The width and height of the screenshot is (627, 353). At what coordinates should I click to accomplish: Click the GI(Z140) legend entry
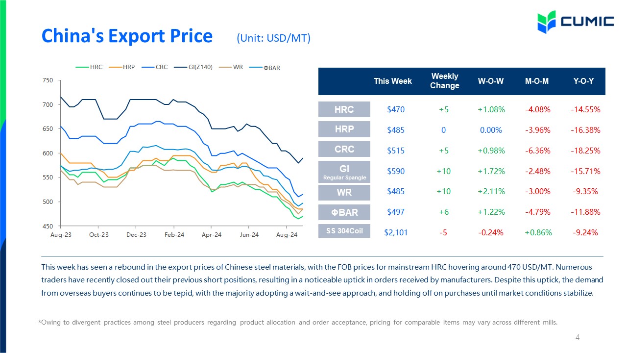tap(193, 67)
